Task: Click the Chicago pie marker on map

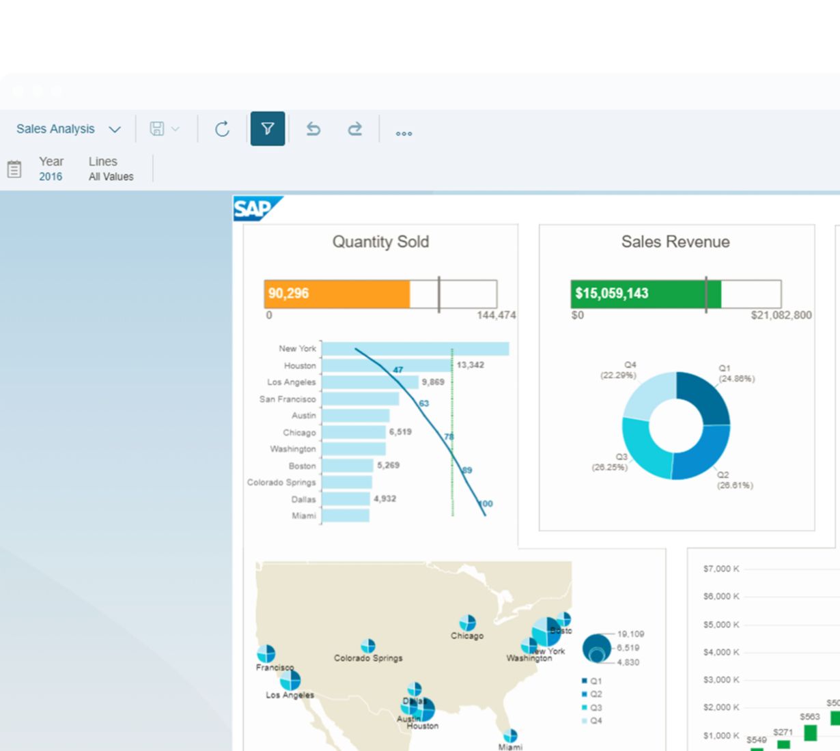Action: (x=467, y=622)
